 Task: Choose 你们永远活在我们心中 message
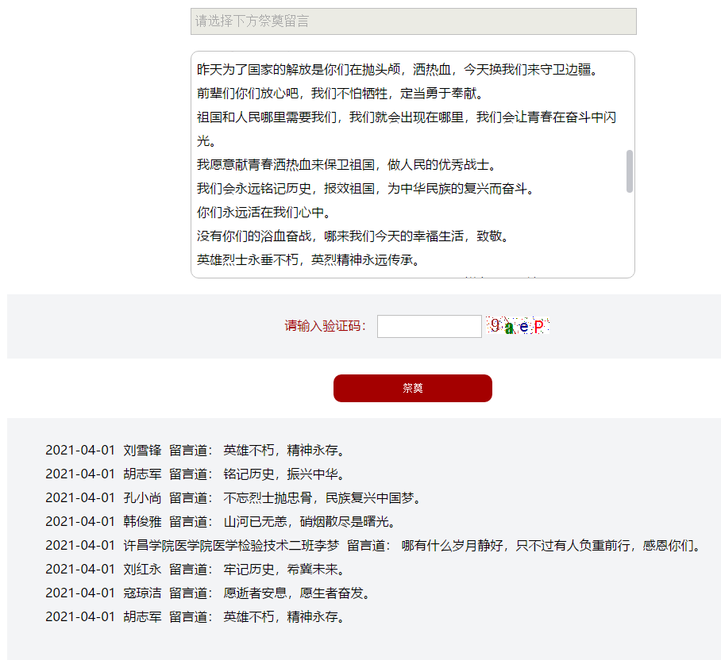pos(264,213)
